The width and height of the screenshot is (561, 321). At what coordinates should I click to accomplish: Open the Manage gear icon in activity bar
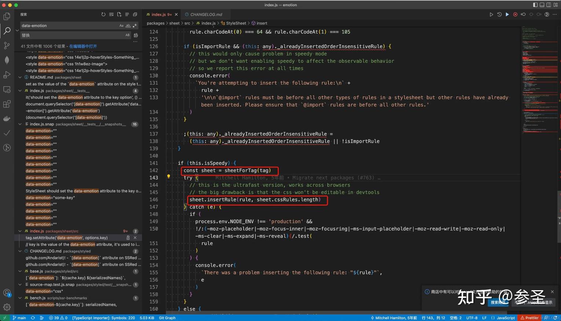click(x=7, y=307)
